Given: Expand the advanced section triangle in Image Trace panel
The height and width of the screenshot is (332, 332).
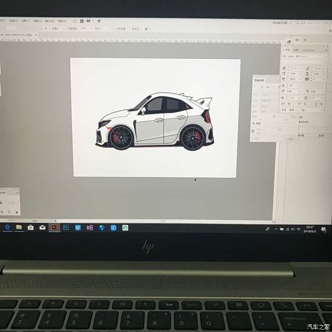Looking at the screenshot, I should (x=254, y=123).
